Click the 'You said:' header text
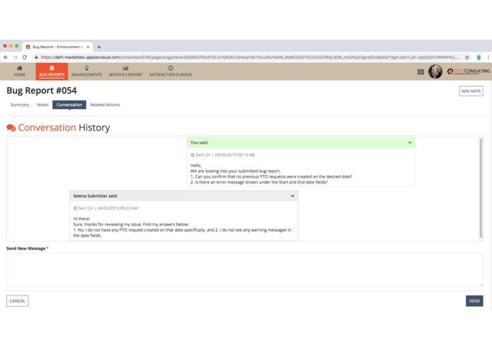Screen dimensions: 492x350 (x=199, y=142)
